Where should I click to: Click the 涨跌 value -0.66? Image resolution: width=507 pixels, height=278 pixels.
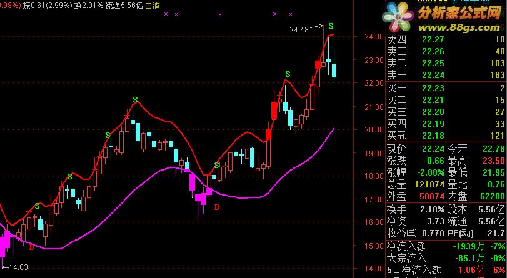[434, 161]
